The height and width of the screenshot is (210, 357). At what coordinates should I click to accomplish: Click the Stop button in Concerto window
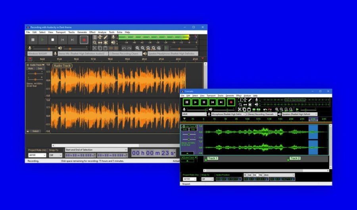tap(204, 102)
